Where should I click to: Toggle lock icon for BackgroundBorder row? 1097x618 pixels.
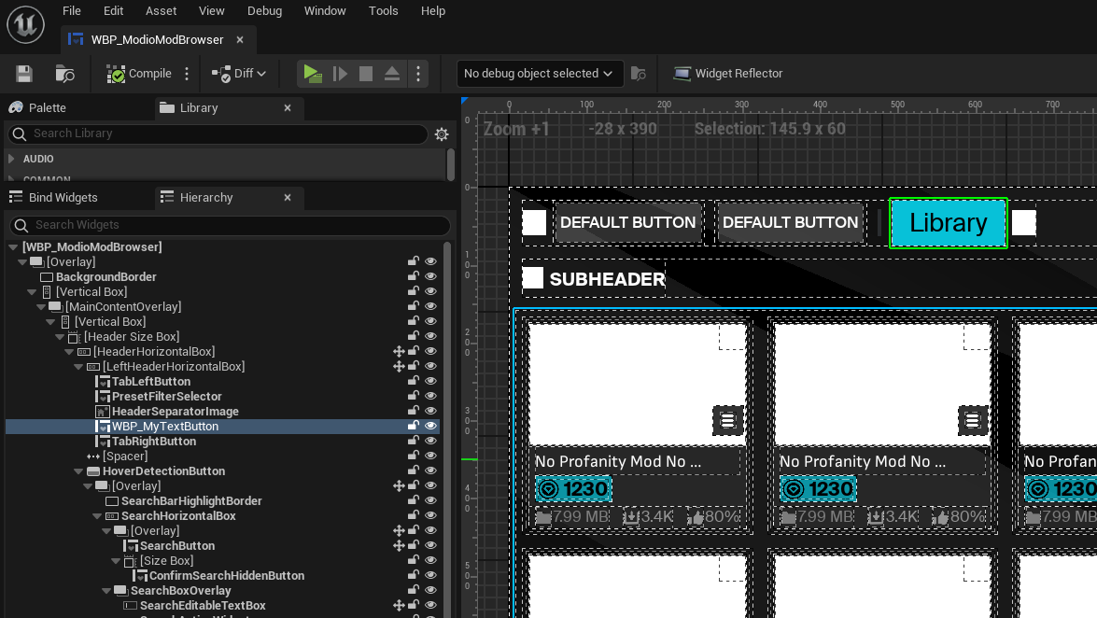click(x=414, y=276)
